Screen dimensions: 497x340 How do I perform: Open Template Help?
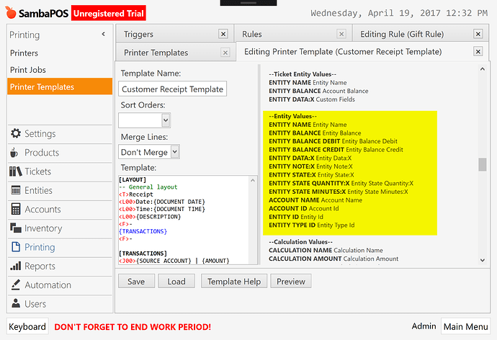click(234, 282)
